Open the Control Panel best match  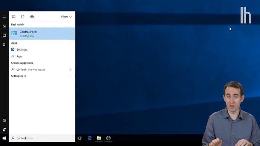42,34
